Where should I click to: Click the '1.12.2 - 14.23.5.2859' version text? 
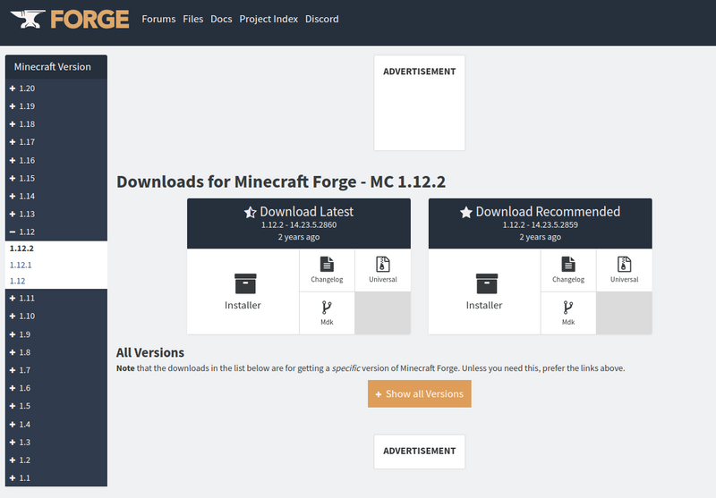coord(541,224)
